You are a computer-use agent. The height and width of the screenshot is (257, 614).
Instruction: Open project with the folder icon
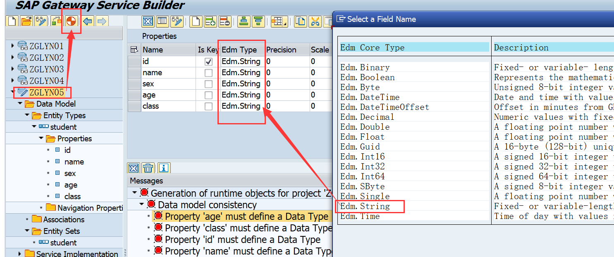(x=26, y=21)
